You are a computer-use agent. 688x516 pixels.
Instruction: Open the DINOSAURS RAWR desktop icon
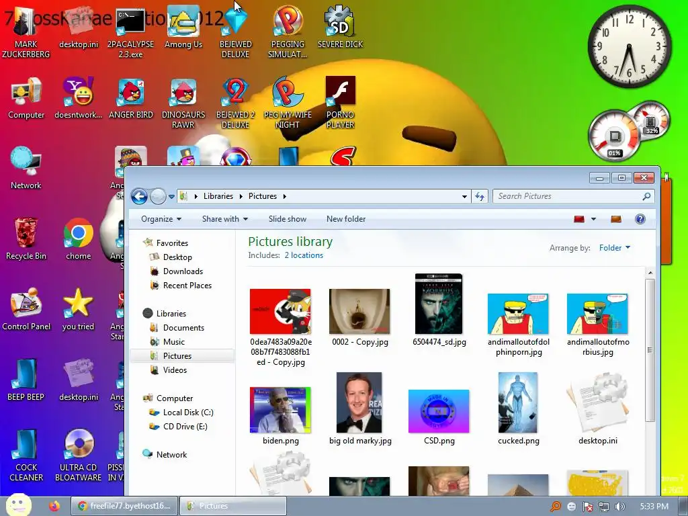183,103
